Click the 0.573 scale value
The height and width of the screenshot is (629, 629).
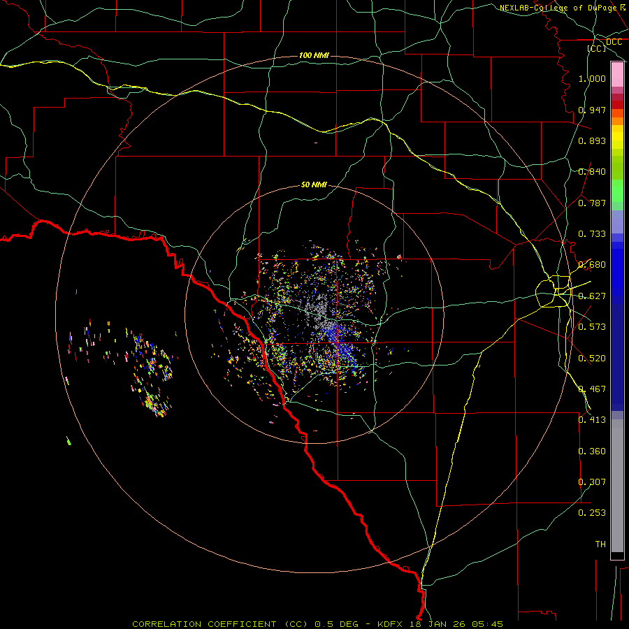tap(592, 327)
